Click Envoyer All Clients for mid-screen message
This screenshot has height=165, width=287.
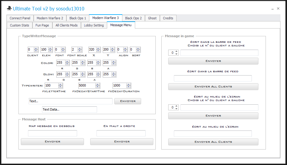(x=213, y=142)
